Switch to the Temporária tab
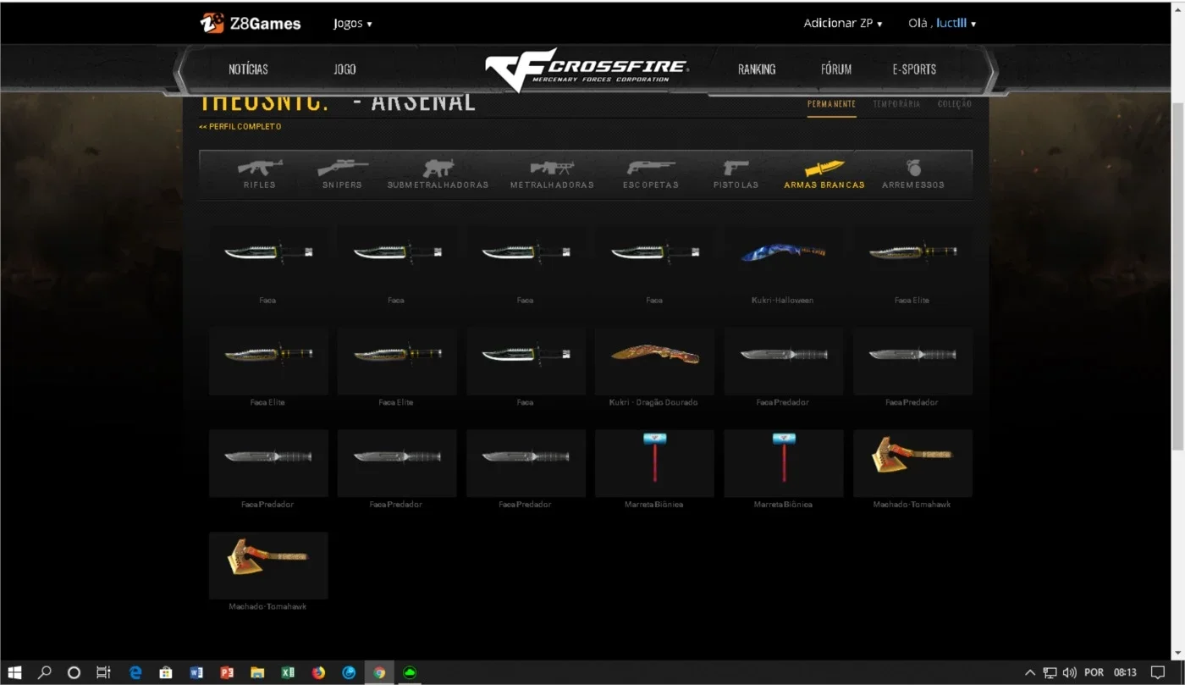 tap(896, 104)
